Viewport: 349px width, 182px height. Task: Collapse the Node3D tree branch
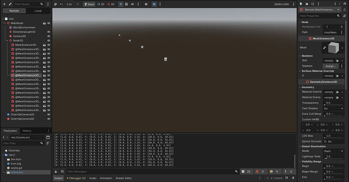click(8, 41)
